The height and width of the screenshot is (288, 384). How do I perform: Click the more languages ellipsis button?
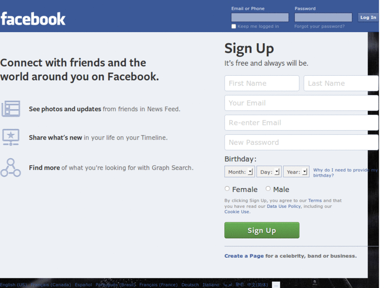276,285
